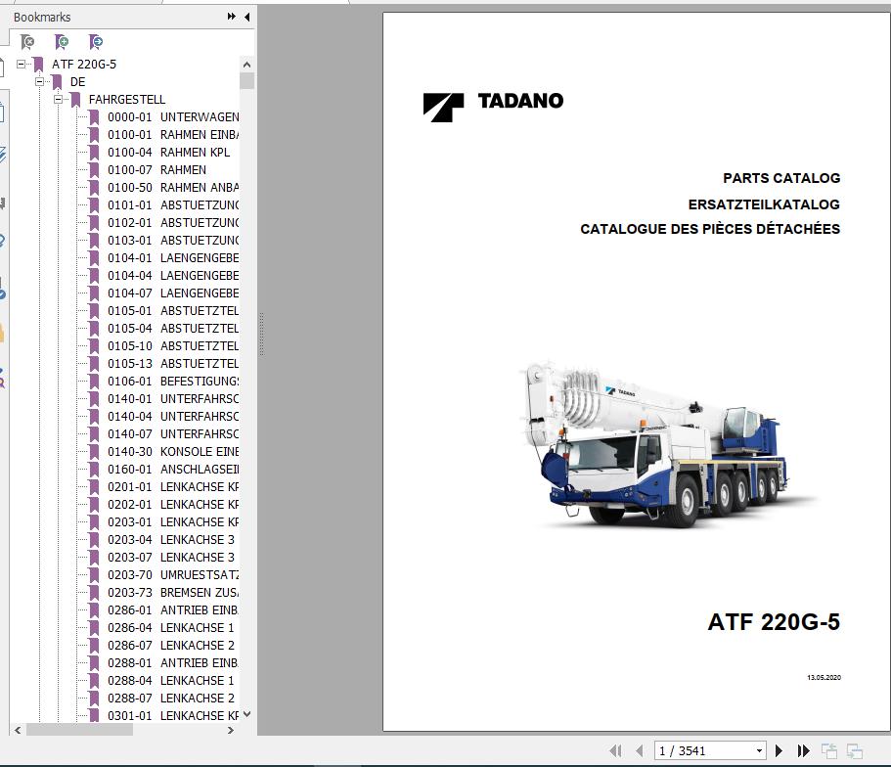
Task: Open bookmark 0000-01 UNTERWAGEN
Action: [173, 117]
